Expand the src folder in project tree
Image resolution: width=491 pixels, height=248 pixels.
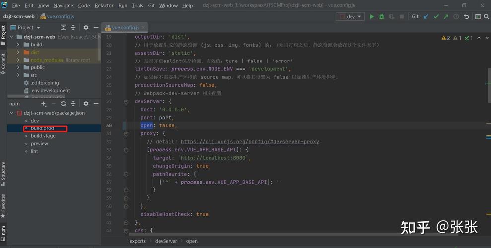[x=19, y=75]
